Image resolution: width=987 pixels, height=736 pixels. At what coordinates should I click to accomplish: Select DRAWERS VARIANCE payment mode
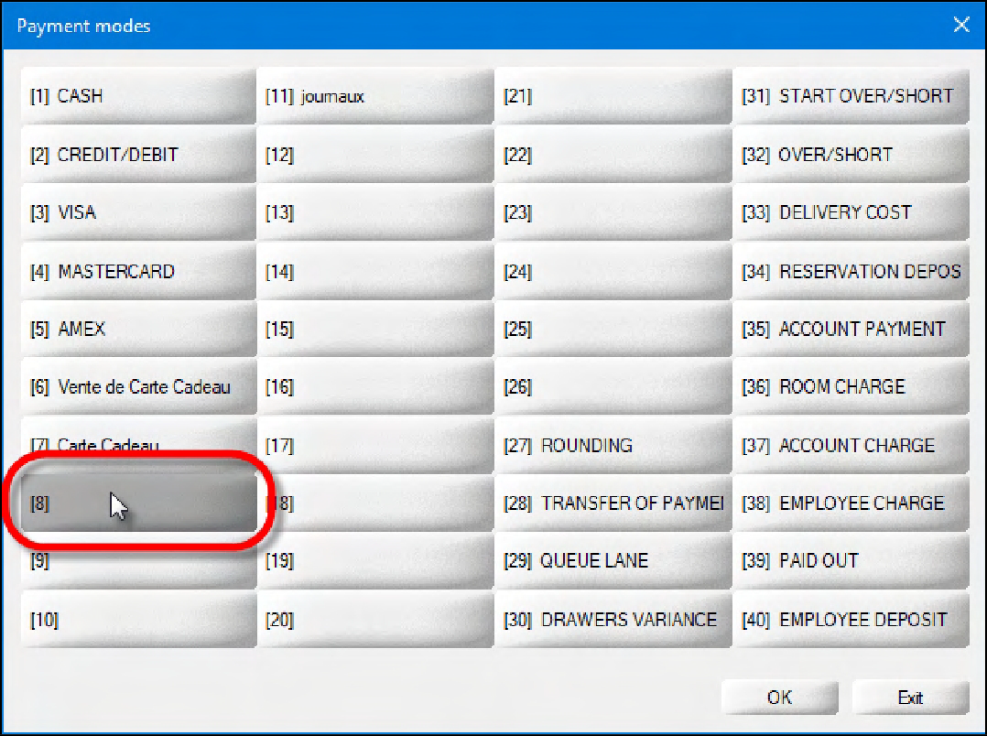coord(613,620)
